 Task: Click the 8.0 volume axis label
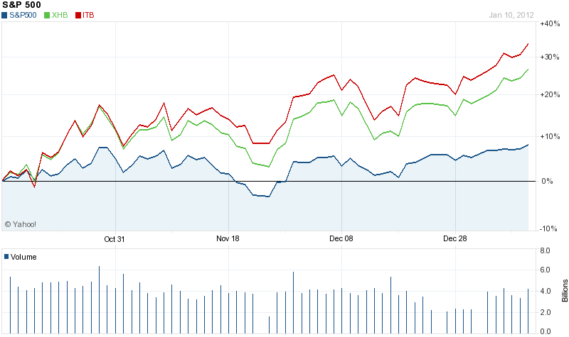546,250
